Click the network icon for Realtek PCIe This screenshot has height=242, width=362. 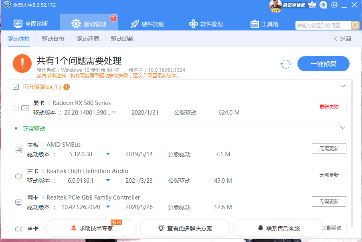tap(18, 203)
